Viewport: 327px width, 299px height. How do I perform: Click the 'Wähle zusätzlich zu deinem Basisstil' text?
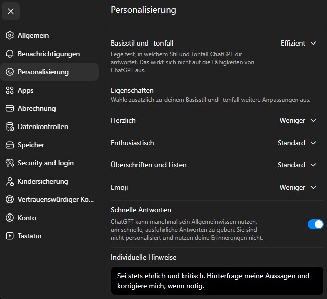(x=210, y=100)
